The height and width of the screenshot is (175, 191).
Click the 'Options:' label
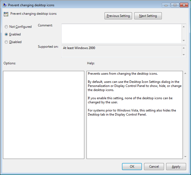[10, 63]
